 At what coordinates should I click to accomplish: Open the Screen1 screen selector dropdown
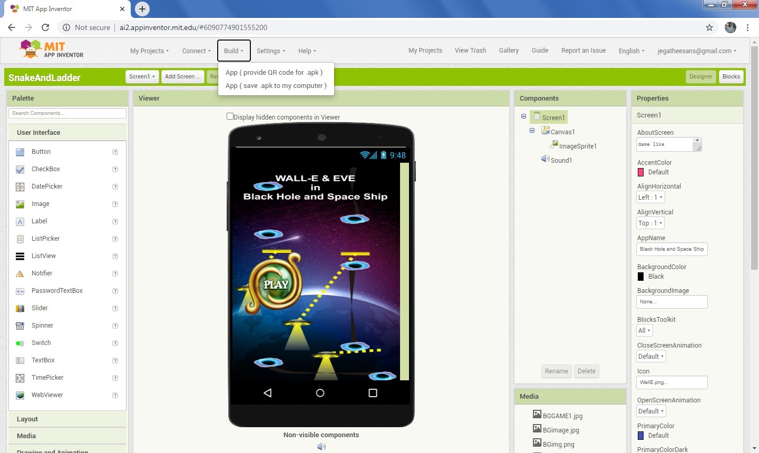point(142,76)
